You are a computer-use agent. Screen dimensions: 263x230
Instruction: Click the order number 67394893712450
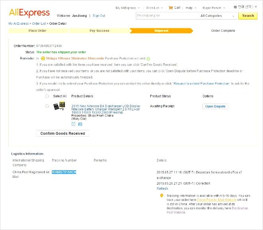tap(49, 46)
